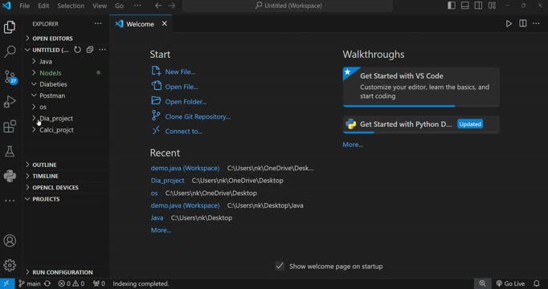Viewport: 548px width, 289px height.
Task: Collapse all folders in explorer
Action: [90, 50]
